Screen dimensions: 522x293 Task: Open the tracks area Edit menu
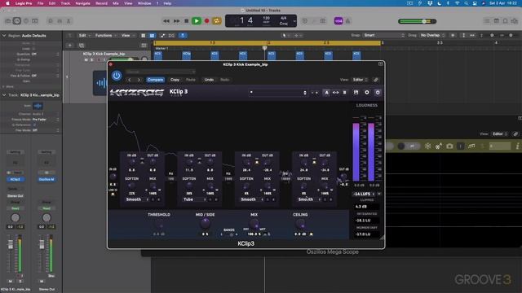tap(84, 35)
